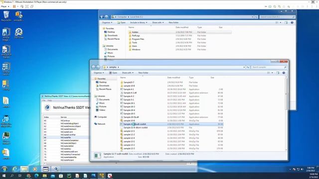Click New folder in samples window
The width and height of the screenshot is (319, 179).
143,73
